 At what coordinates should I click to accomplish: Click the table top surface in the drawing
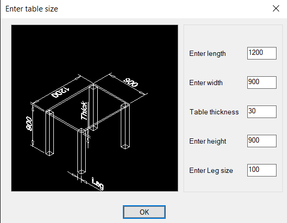point(87,108)
